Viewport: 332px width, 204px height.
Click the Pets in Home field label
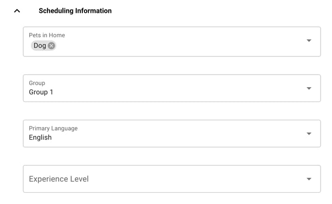(x=47, y=35)
